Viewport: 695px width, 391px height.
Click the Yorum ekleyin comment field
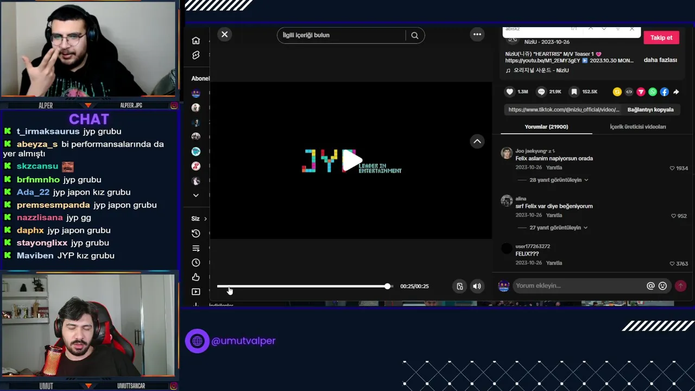click(x=578, y=286)
